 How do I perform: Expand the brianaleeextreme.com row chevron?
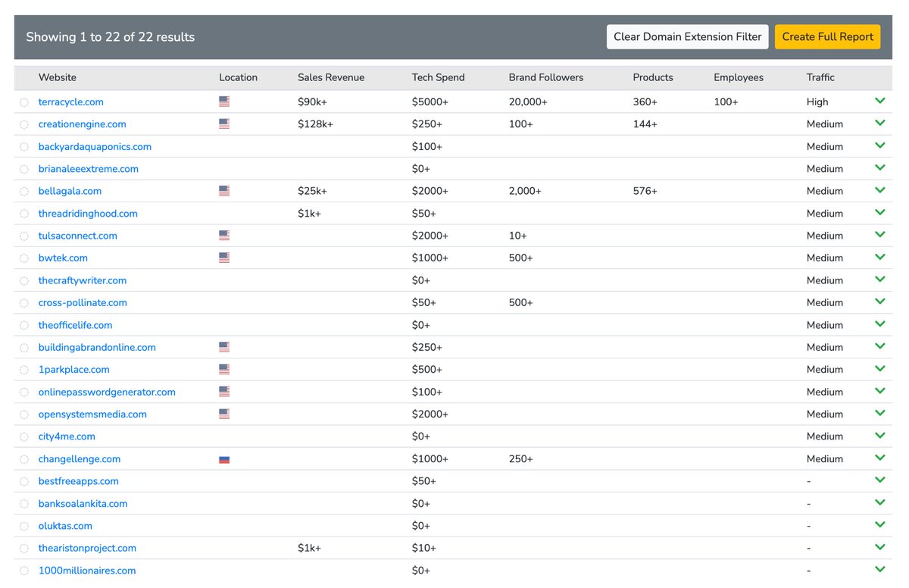coord(879,167)
